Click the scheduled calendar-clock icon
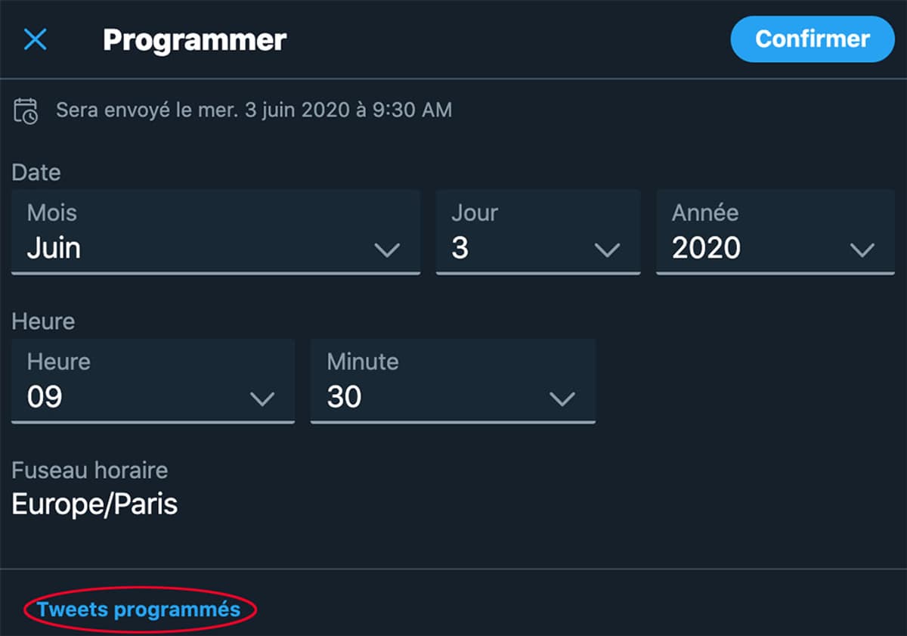 26,110
